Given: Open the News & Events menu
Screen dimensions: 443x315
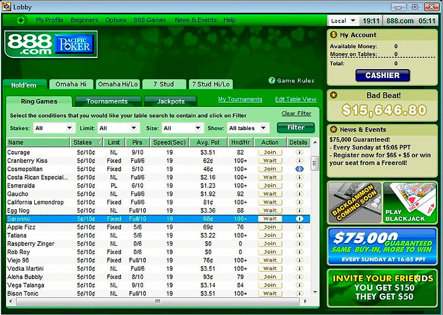Looking at the screenshot, I should pos(196,20).
